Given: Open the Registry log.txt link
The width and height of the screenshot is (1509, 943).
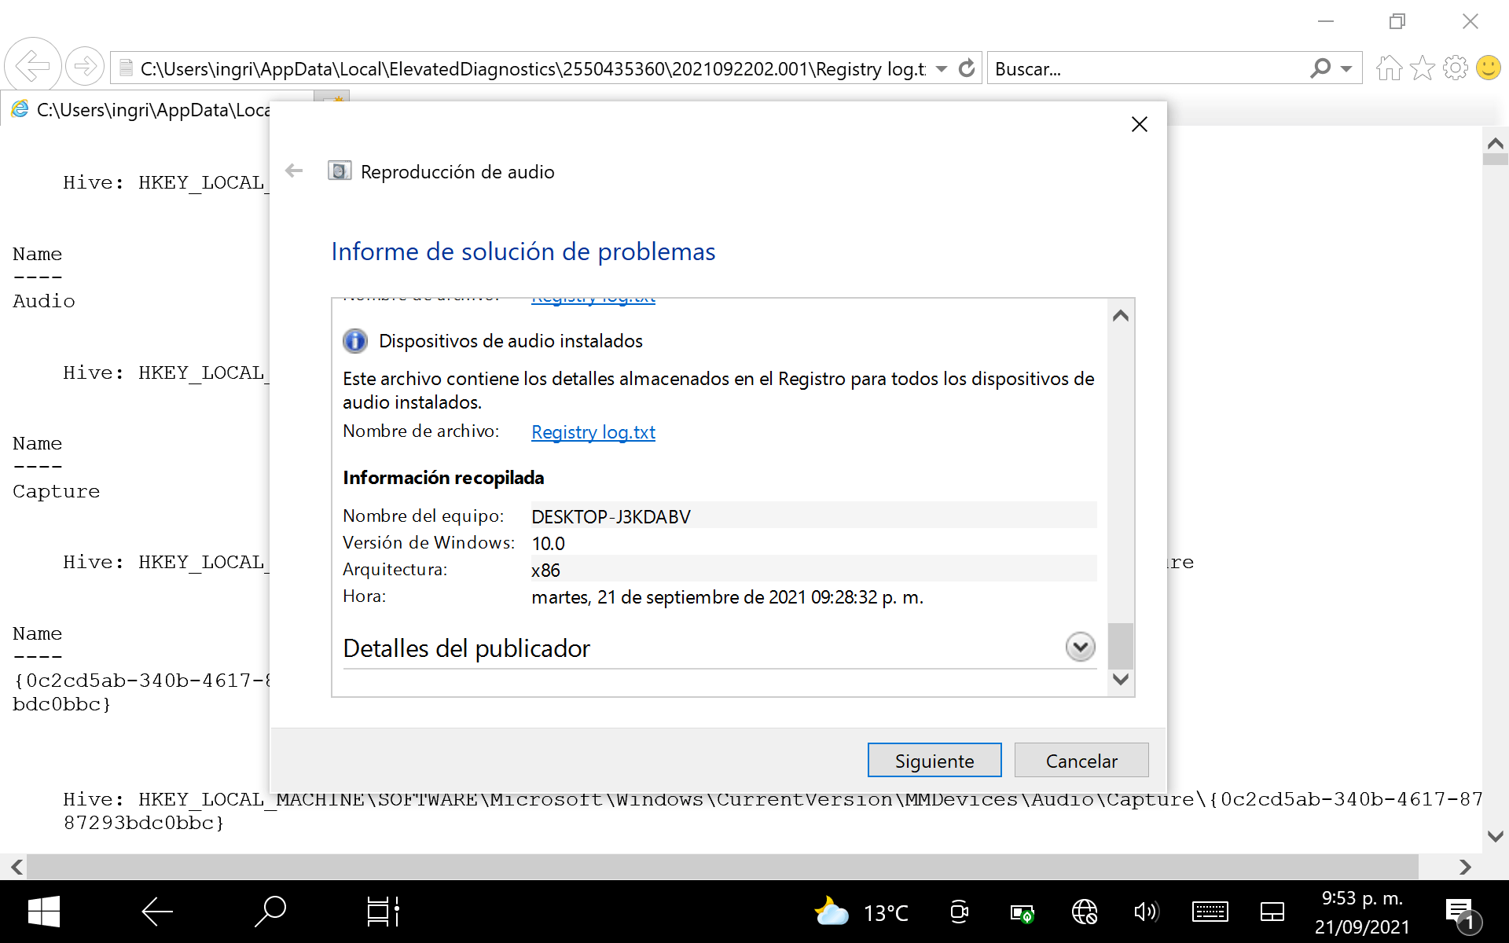Looking at the screenshot, I should pyautogui.click(x=593, y=432).
